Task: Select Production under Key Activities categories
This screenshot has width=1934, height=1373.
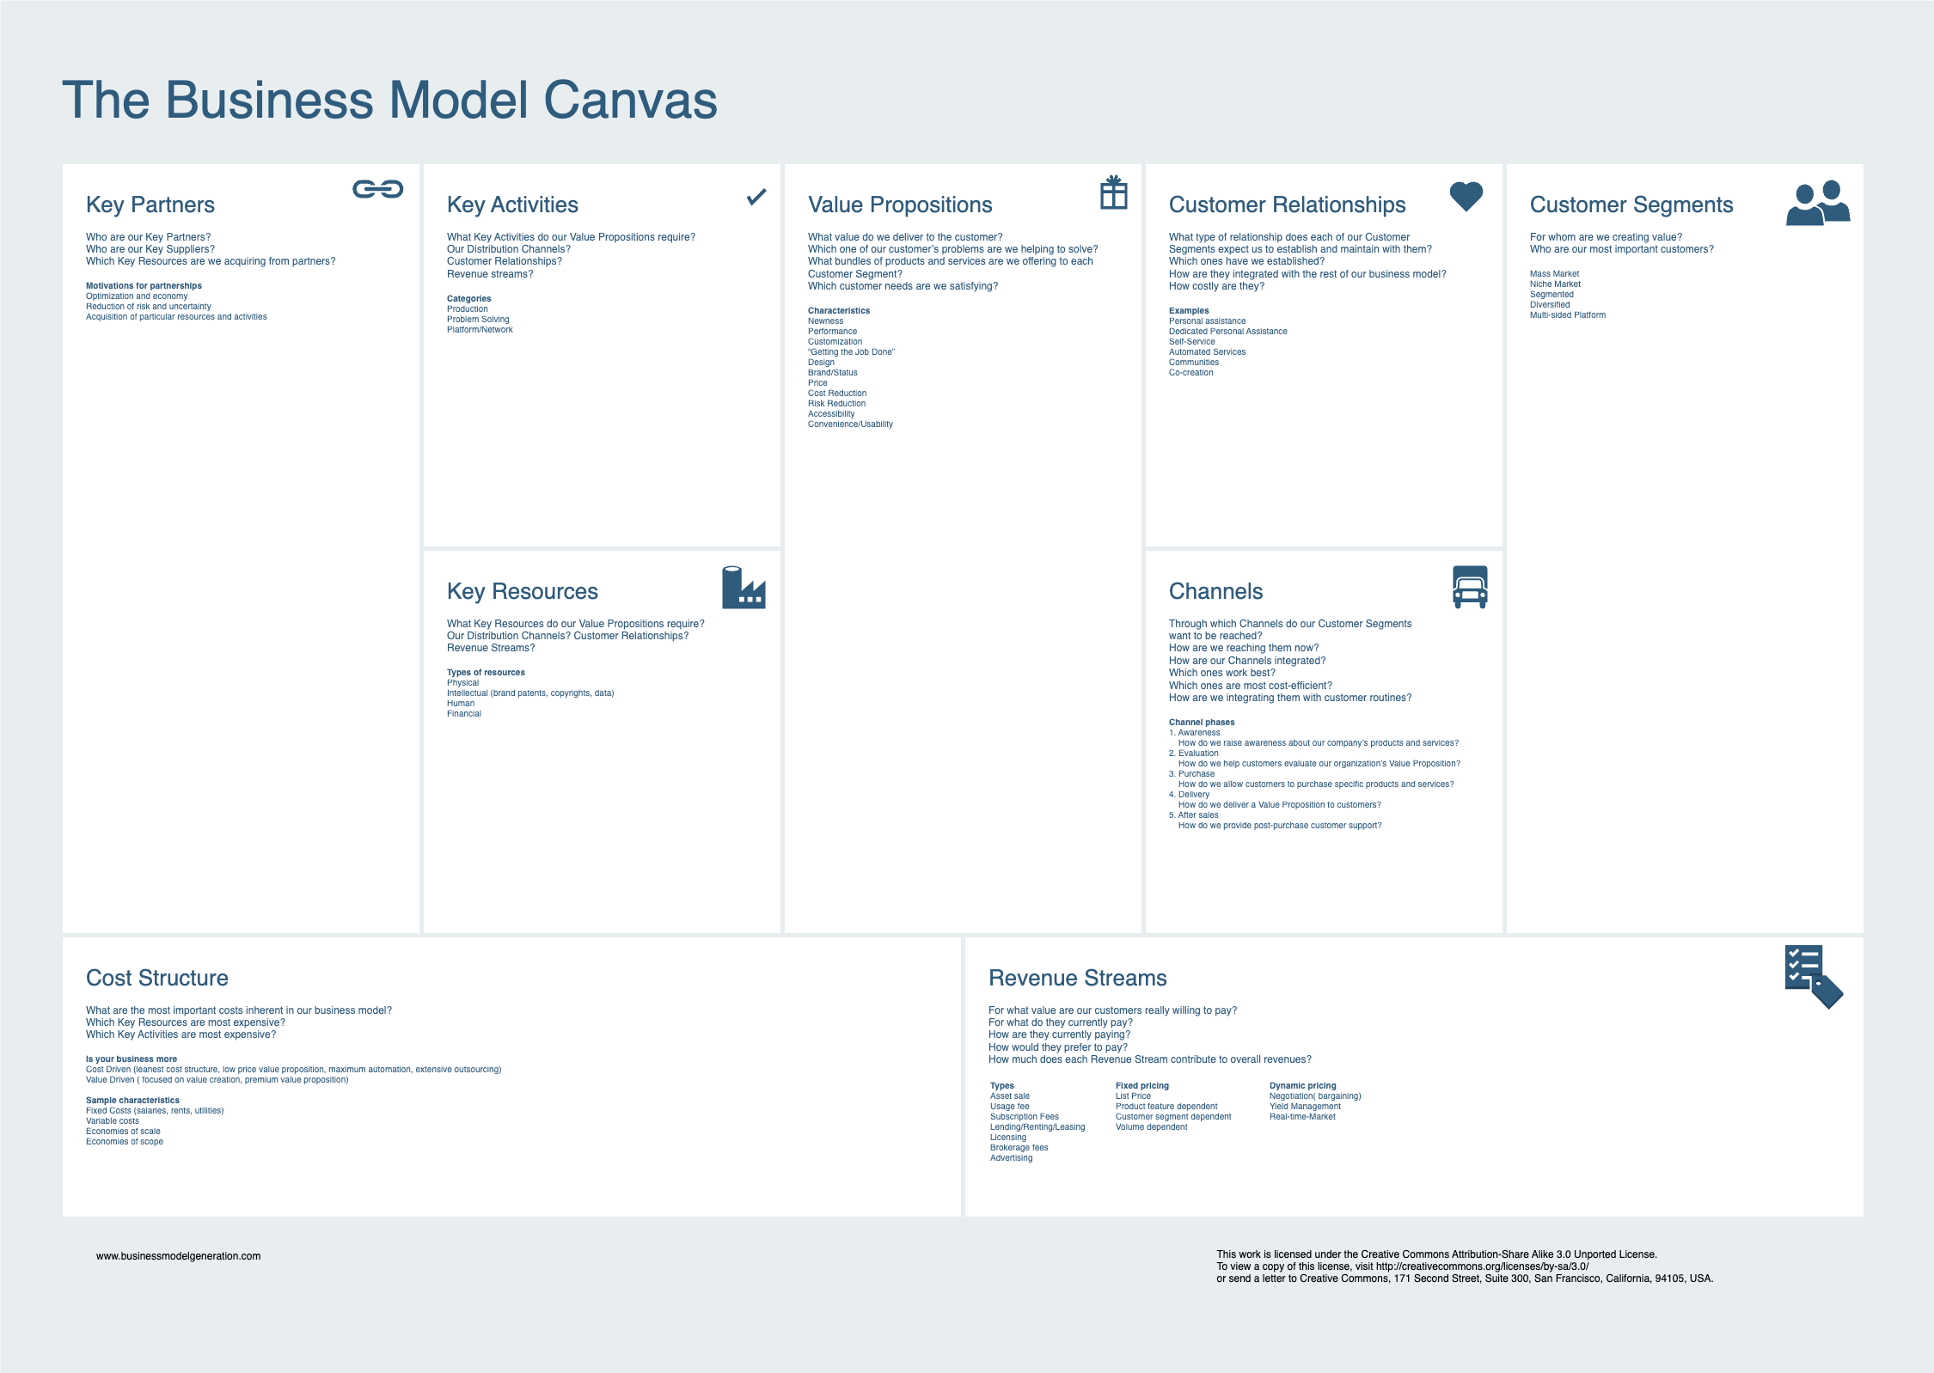Action: (x=468, y=308)
